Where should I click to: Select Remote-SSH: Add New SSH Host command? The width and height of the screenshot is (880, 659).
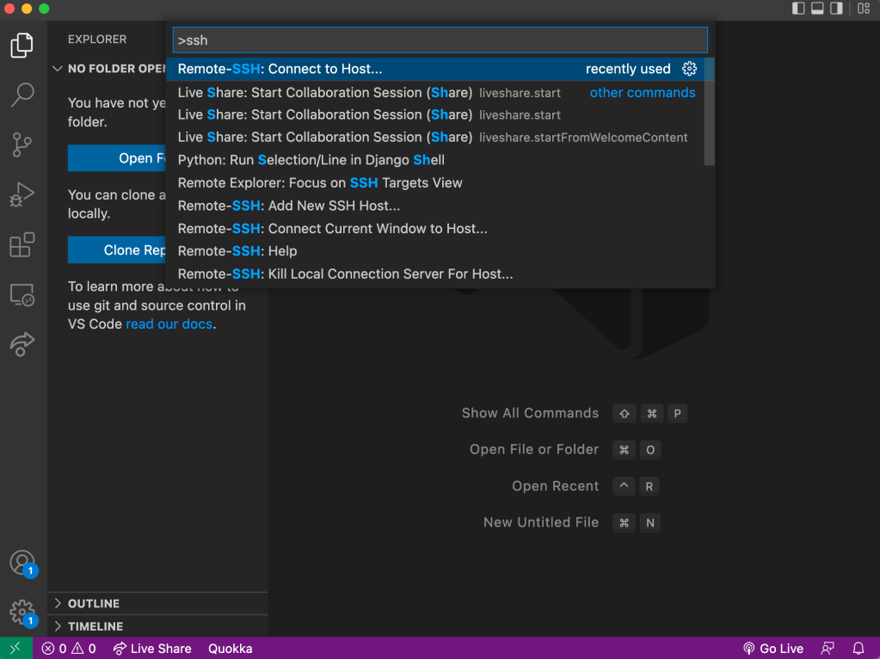(x=289, y=206)
